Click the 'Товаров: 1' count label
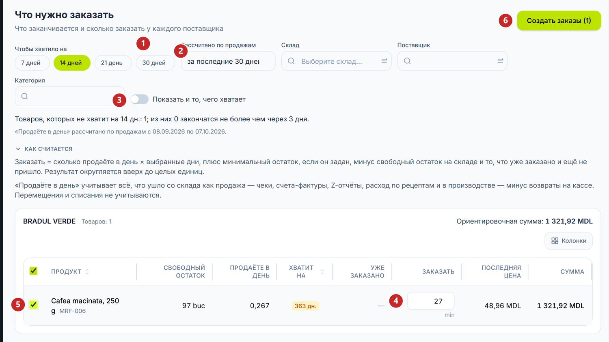Screen dimensions: 609x342 coord(96,222)
